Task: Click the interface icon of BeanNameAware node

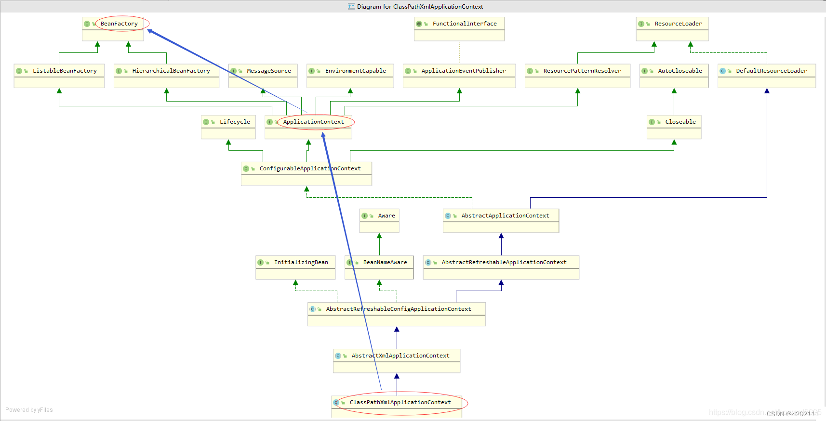Action: pyautogui.click(x=349, y=262)
